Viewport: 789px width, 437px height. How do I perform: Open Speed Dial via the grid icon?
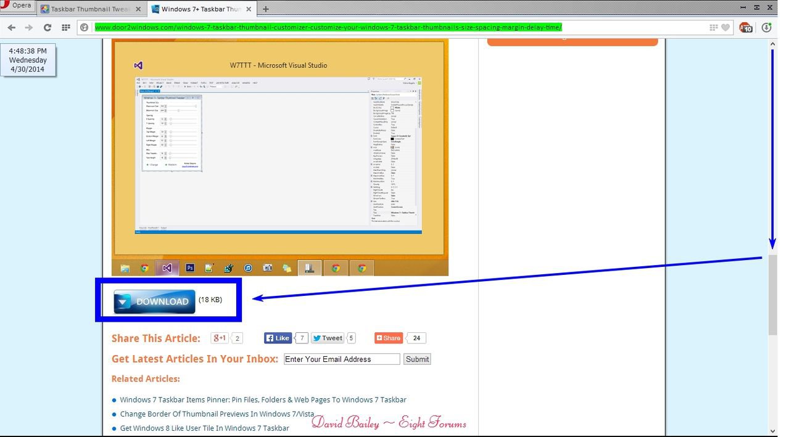[65, 27]
